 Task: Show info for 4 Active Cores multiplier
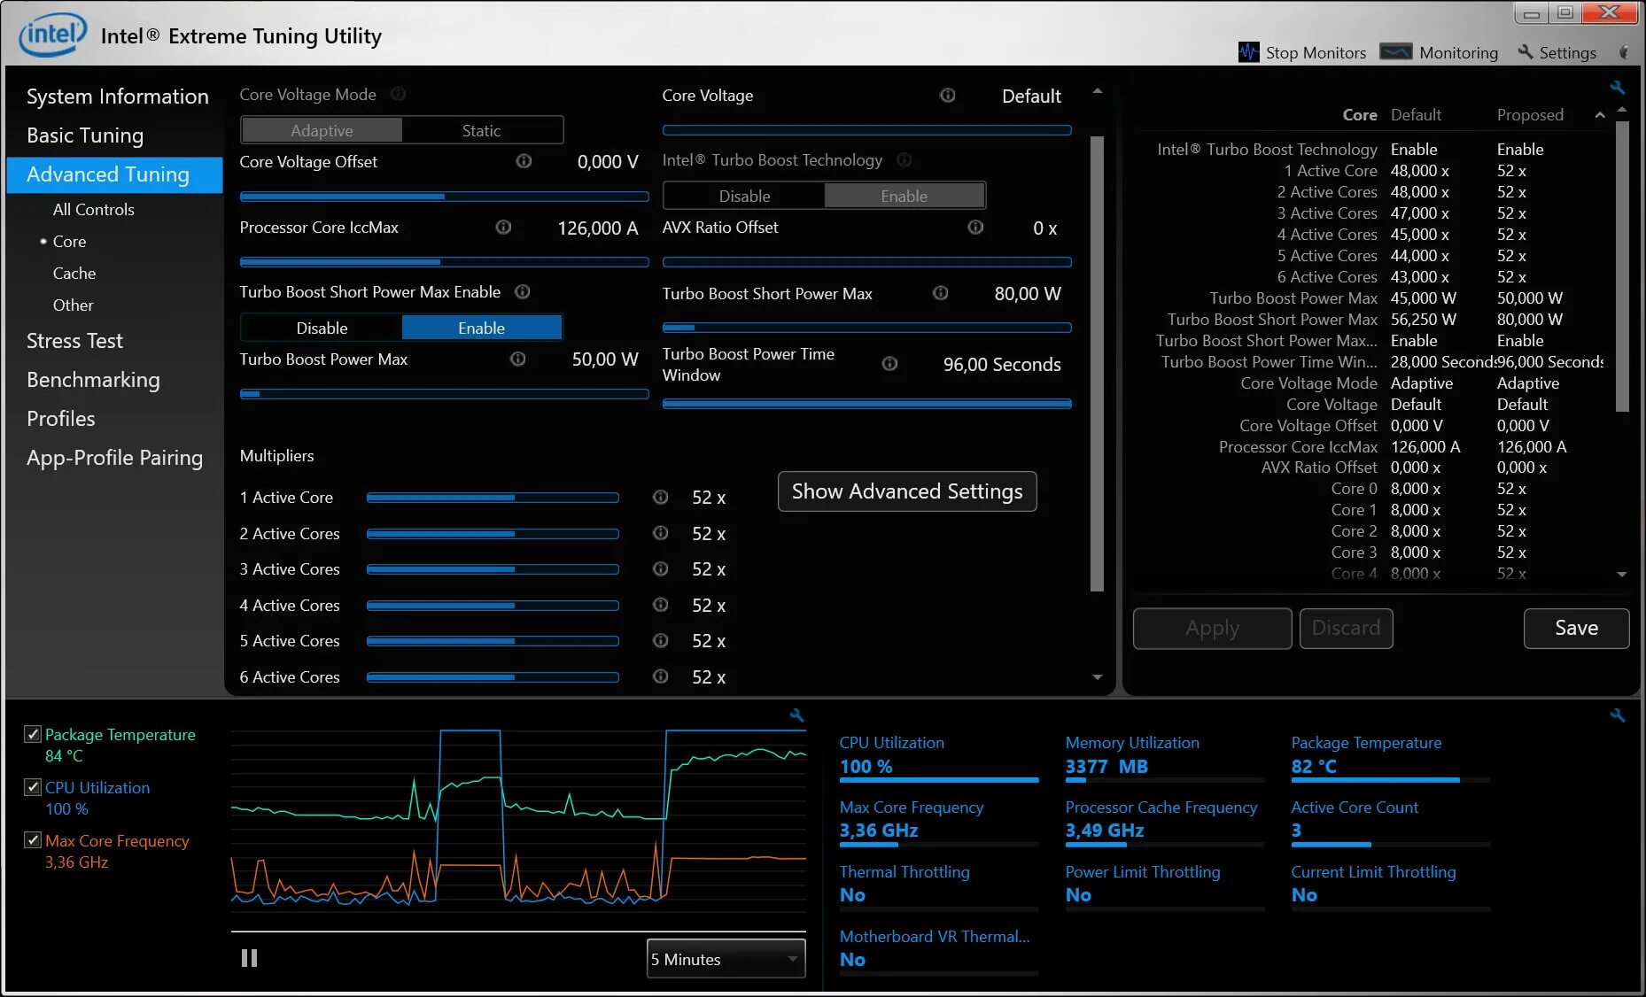point(661,605)
